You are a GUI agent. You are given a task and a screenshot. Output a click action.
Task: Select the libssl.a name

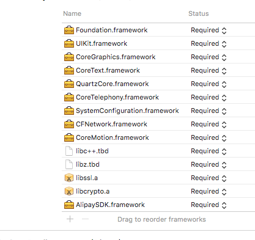(x=87, y=178)
